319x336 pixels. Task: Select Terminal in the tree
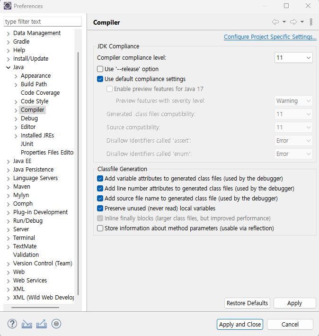click(x=24, y=238)
